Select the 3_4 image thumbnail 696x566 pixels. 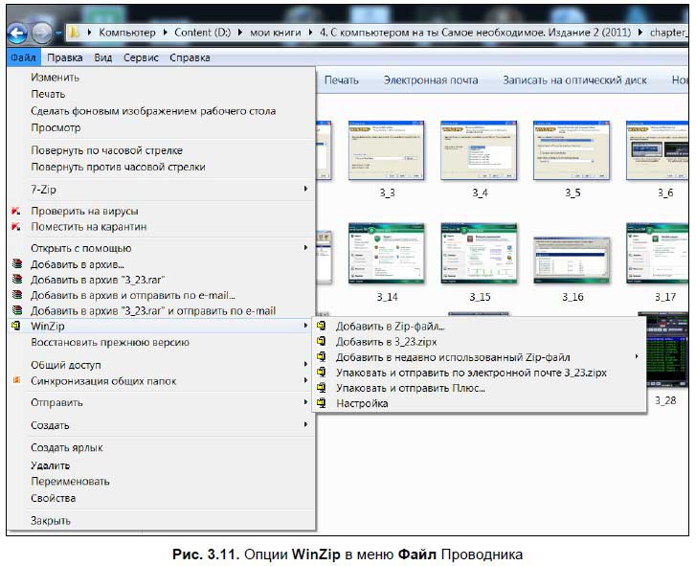pyautogui.click(x=479, y=150)
